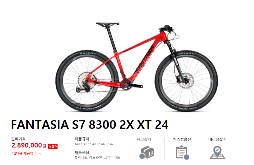Click the 2단용 제품입니다 notice text

click(26, 153)
